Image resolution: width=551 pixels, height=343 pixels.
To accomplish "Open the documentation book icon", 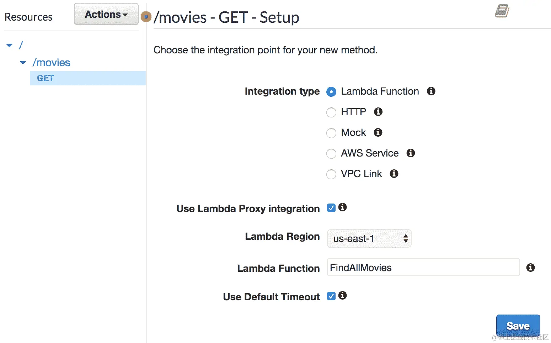I will click(x=502, y=11).
